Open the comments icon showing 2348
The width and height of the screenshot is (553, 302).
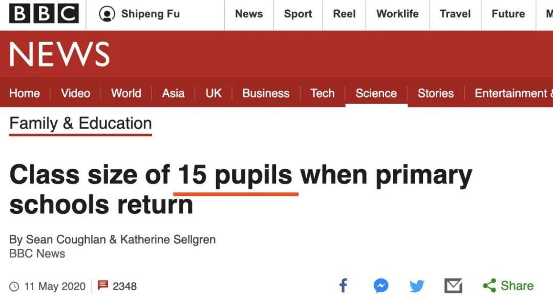(103, 285)
